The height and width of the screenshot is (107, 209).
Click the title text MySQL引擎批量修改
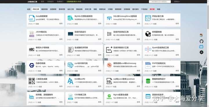pos(83,16)
